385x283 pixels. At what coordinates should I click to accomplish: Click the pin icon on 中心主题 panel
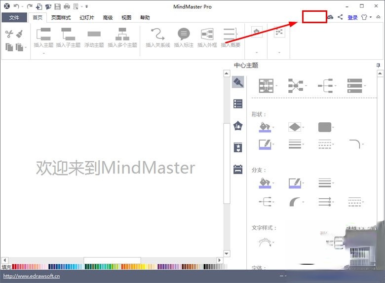click(x=379, y=65)
